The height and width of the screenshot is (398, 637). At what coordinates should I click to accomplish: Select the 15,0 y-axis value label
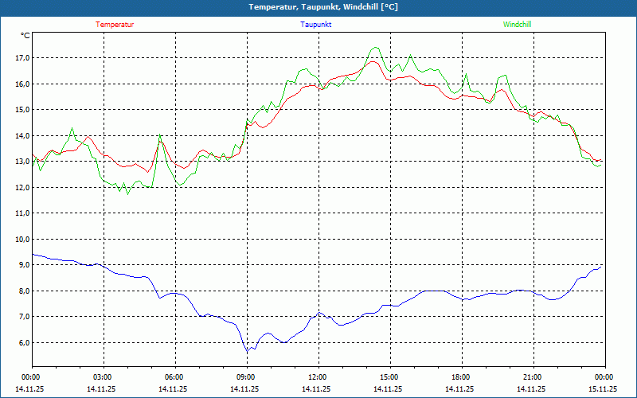coord(21,110)
